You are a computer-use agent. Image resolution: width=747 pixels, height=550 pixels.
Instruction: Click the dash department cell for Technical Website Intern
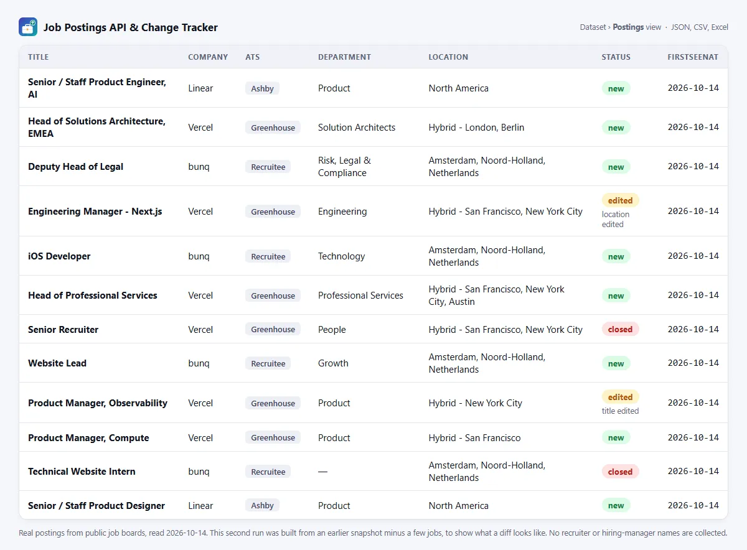[x=322, y=472]
